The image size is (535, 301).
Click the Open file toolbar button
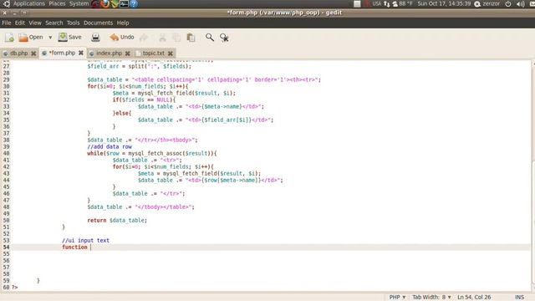pyautogui.click(x=31, y=37)
